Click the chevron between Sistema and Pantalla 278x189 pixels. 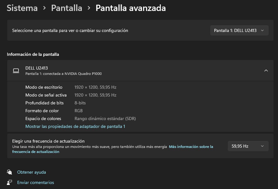click(45, 8)
